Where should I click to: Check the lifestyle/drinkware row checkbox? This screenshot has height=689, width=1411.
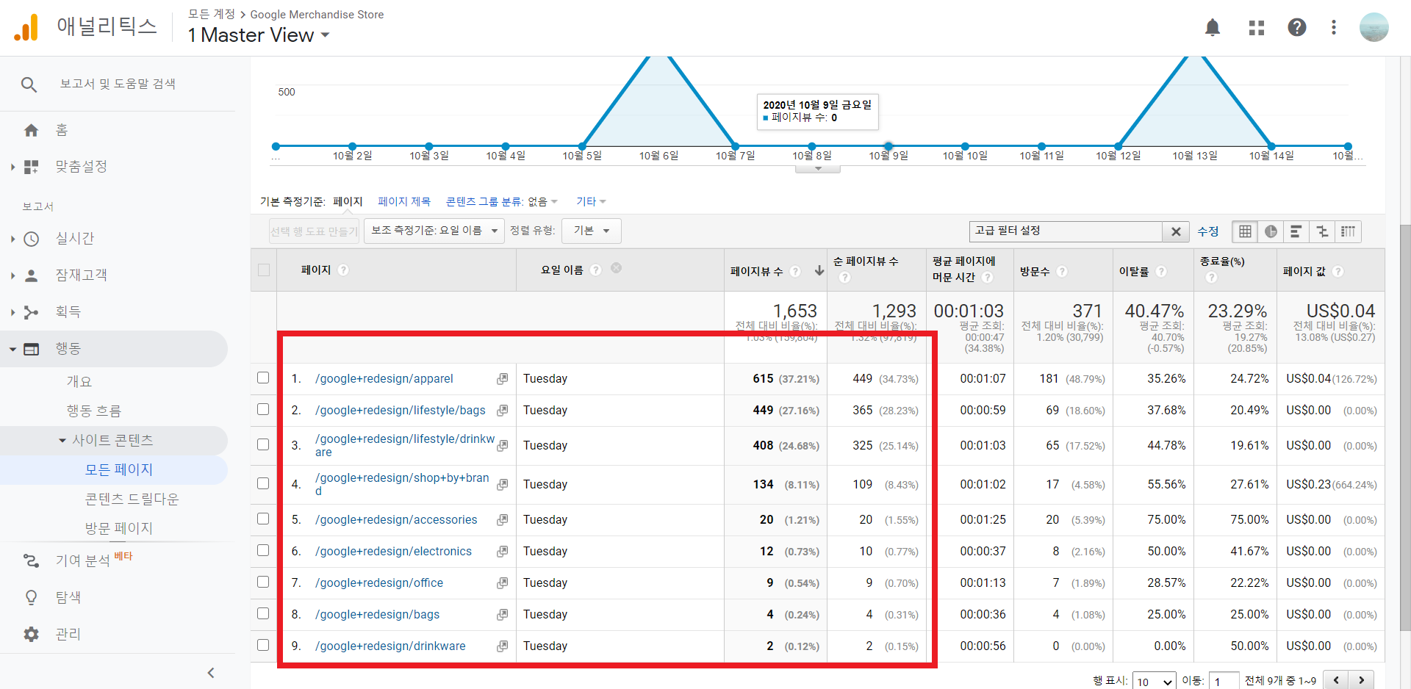point(263,444)
